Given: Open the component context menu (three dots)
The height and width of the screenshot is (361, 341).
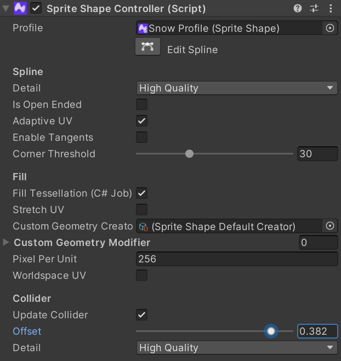Looking at the screenshot, I should click(x=330, y=8).
